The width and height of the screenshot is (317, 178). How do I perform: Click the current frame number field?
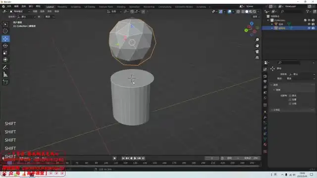[212, 158]
